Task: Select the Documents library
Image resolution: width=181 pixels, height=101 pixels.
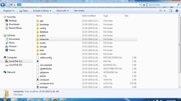Action: pos(14,39)
